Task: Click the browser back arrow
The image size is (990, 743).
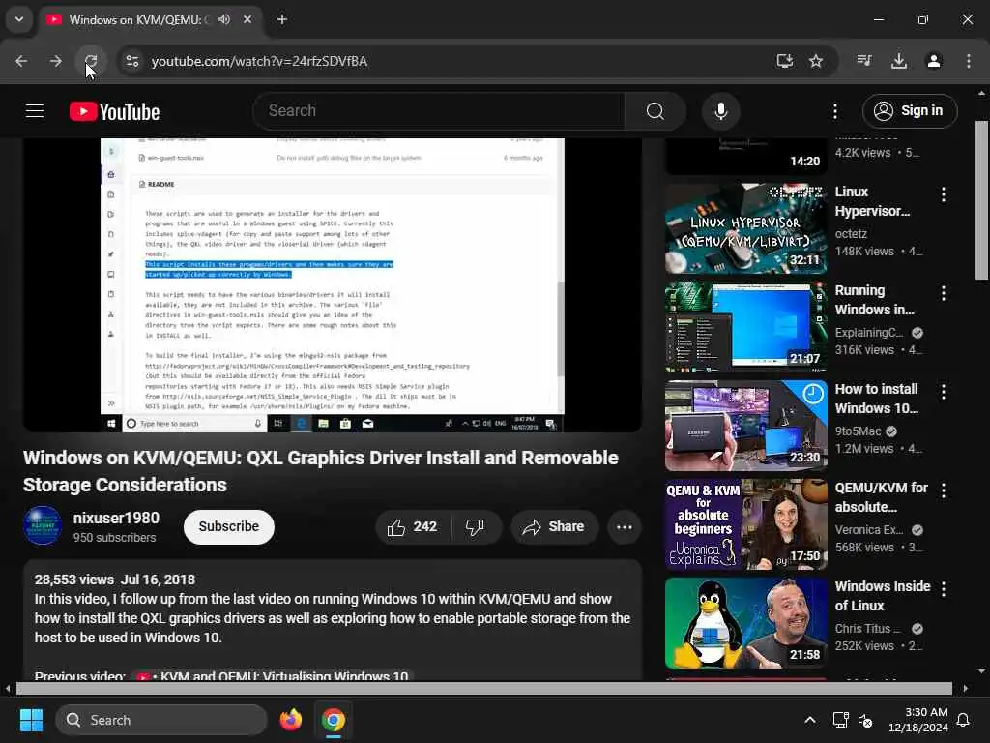Action: (x=21, y=61)
